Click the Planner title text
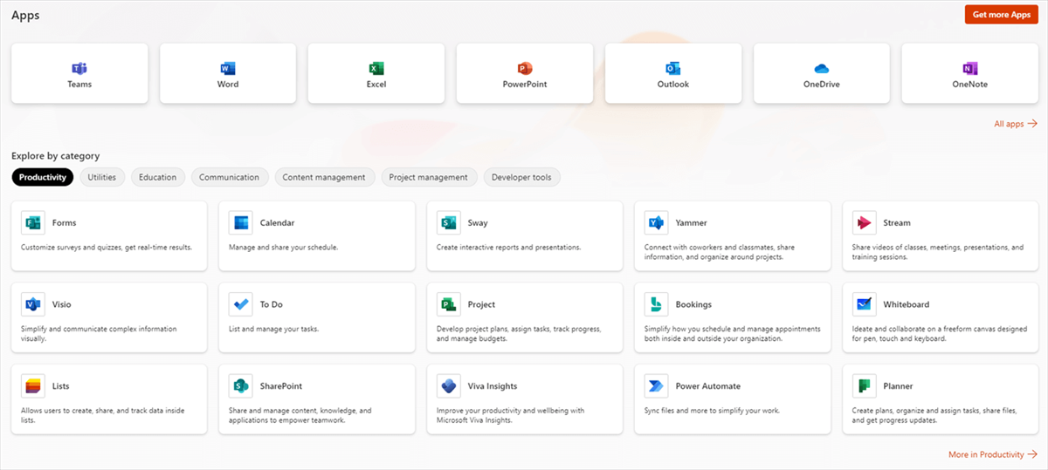Screen dimensions: 1048x470 point(899,386)
